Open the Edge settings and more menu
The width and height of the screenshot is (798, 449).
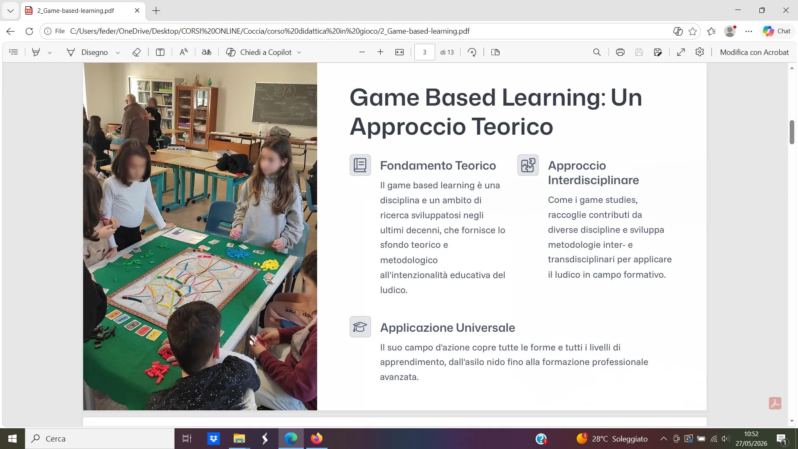click(749, 31)
